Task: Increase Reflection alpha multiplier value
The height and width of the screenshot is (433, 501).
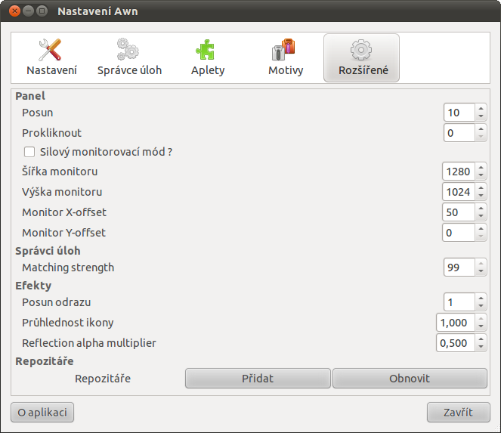Action: point(481,339)
